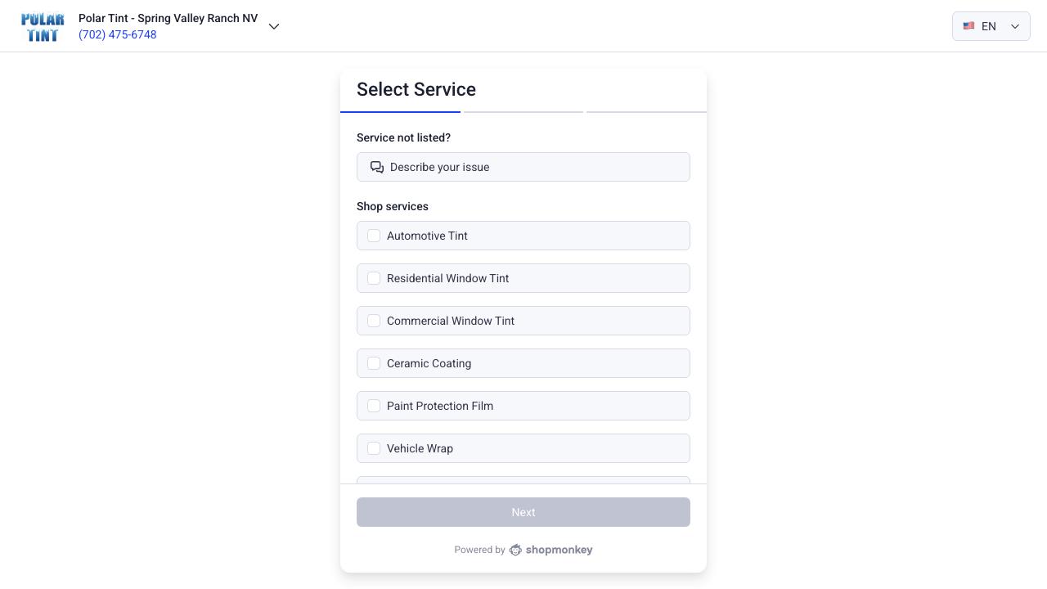
Task: Check the Automotive Tint checkbox
Action: [374, 236]
